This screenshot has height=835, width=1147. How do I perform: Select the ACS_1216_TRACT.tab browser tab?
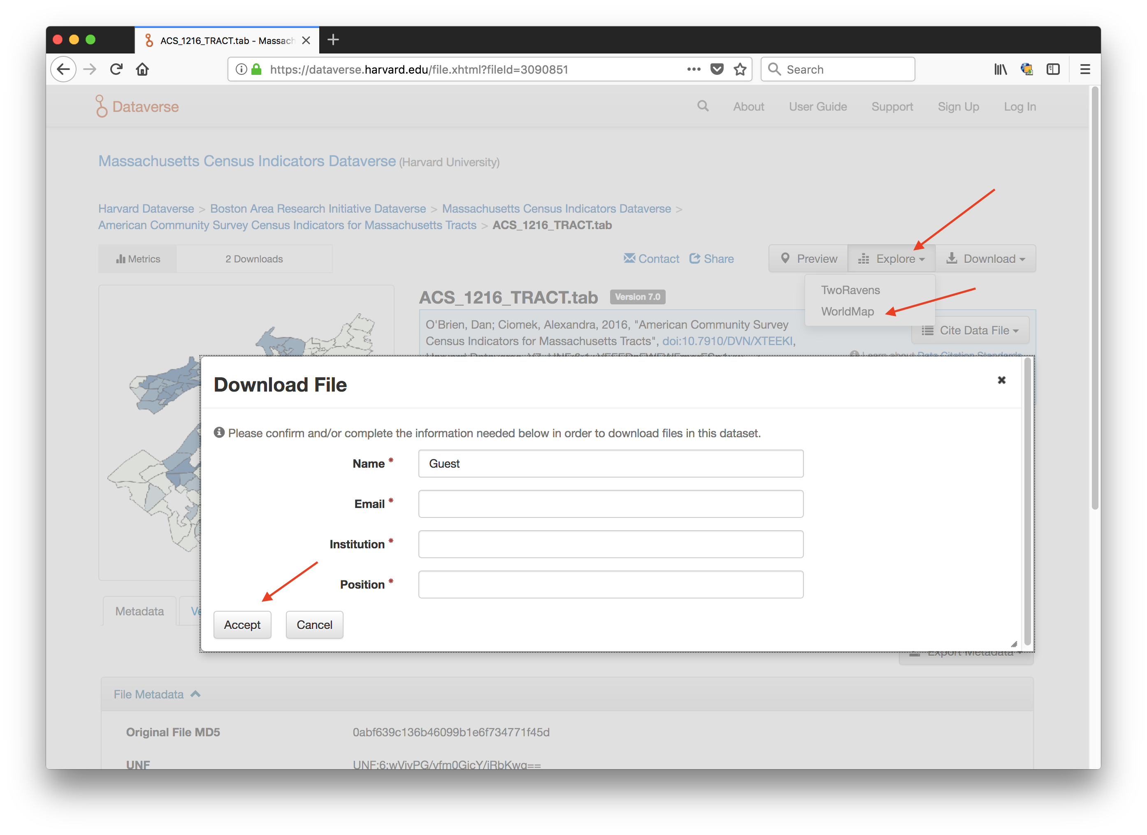[227, 40]
